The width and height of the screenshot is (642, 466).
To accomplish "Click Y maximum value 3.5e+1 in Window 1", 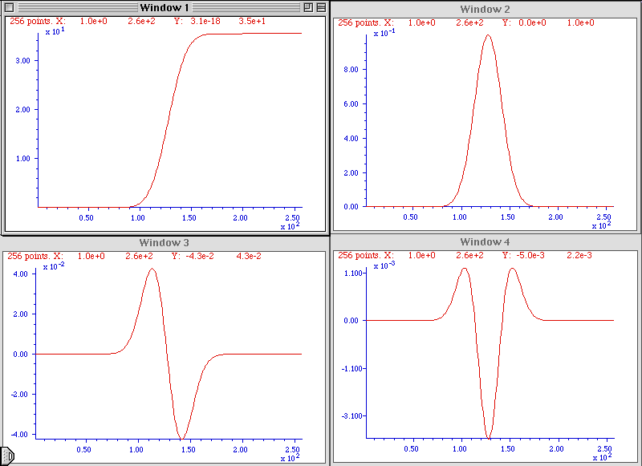I will point(251,22).
